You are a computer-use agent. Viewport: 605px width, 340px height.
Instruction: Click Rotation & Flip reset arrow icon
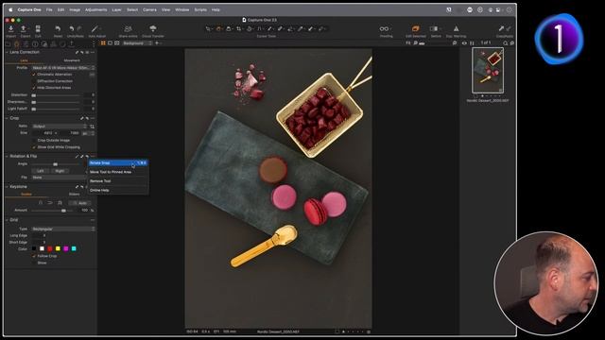(x=87, y=156)
